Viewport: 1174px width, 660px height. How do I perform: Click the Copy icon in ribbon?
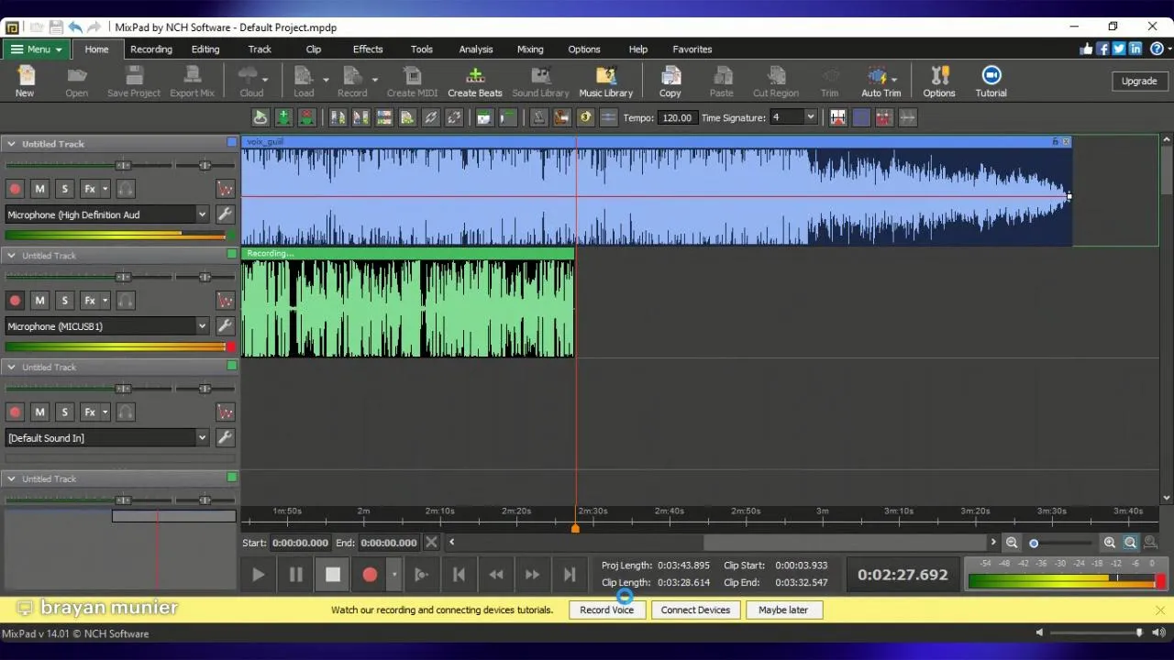tap(670, 82)
